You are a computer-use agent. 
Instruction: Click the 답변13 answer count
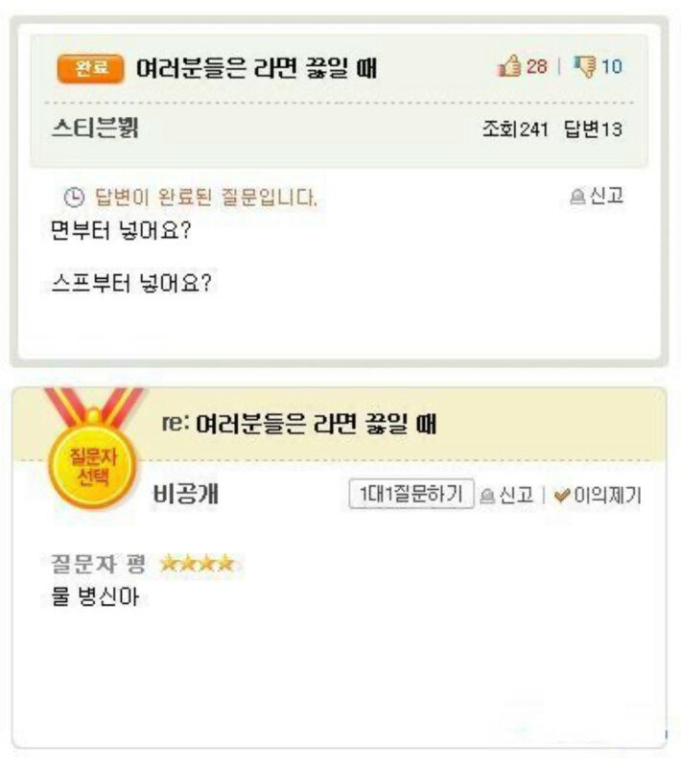tap(593, 129)
